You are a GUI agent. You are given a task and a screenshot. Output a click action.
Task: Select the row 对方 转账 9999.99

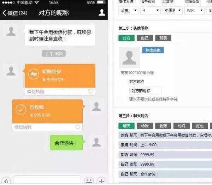pos(165,155)
